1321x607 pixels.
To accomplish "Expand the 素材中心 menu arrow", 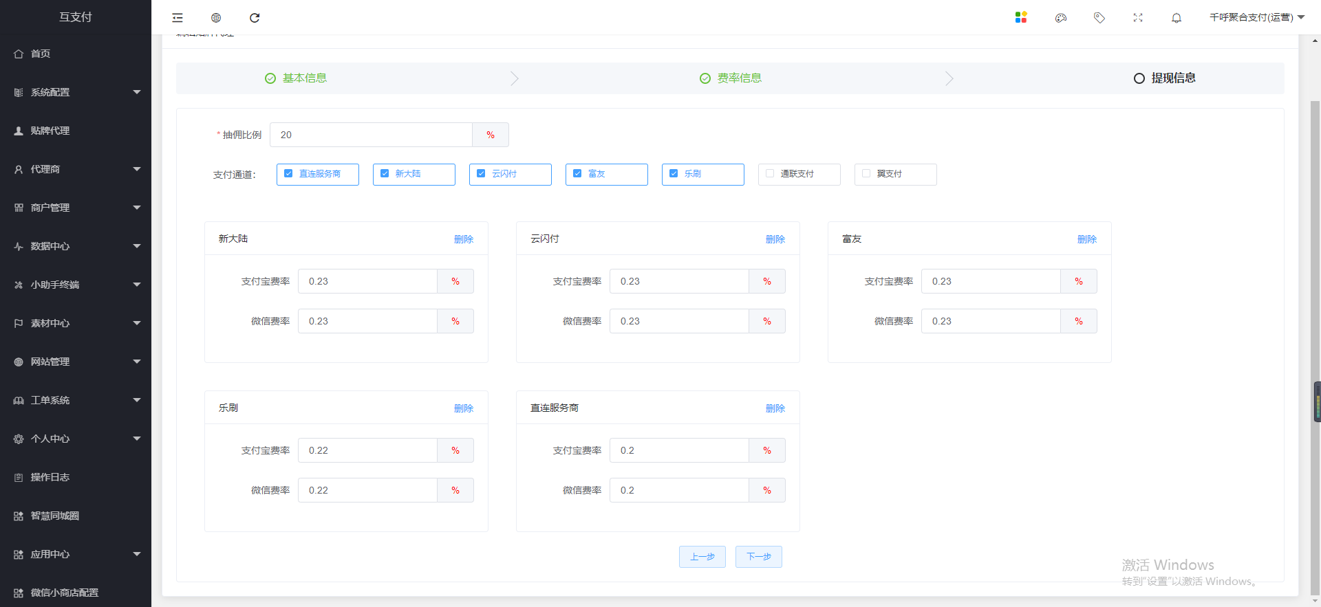I will [x=137, y=323].
